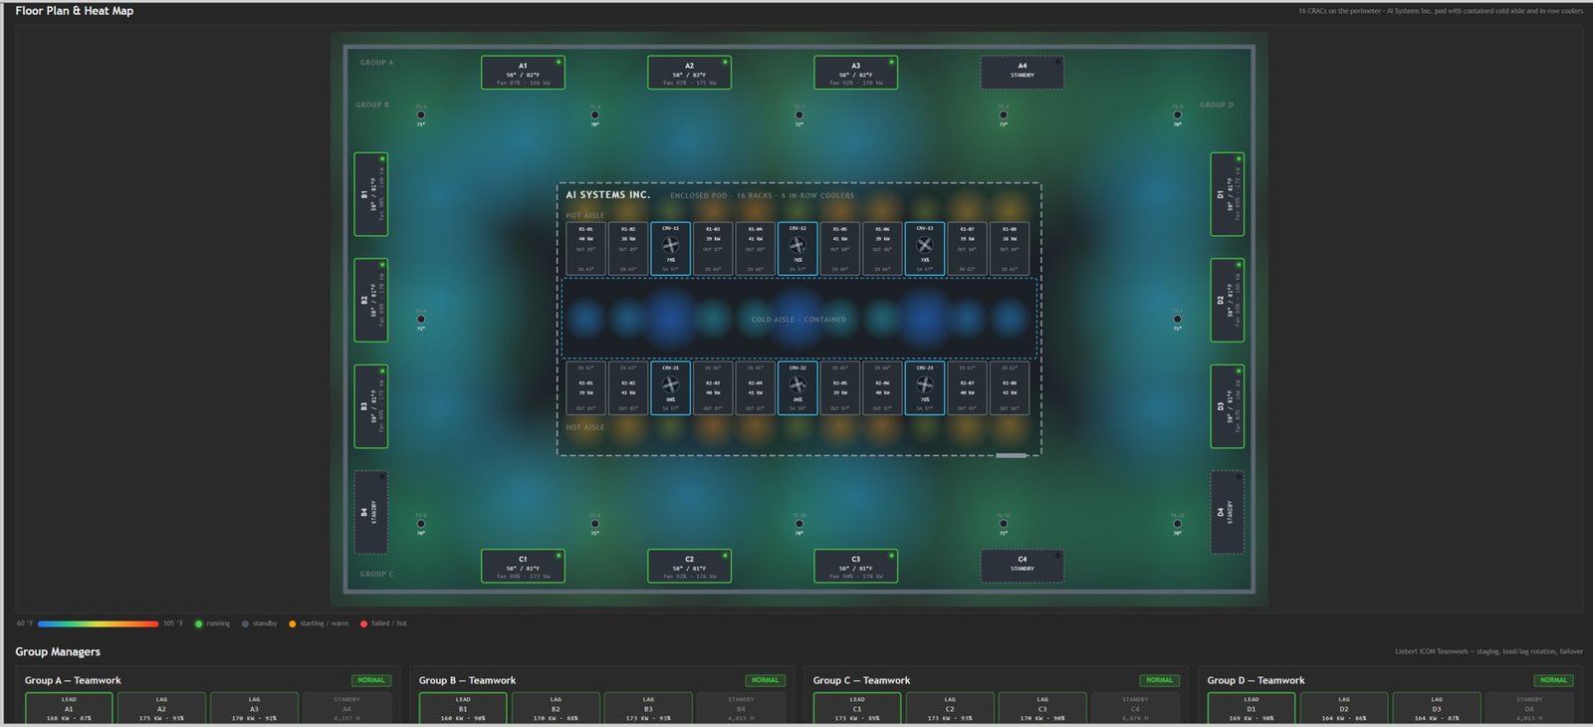Viewport: 1593px width, 727px height.
Task: Open CRAC unit C2 on the floor plan
Action: 689,566
